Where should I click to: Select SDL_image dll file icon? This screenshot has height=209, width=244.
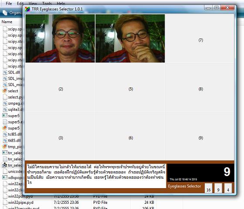5,79
